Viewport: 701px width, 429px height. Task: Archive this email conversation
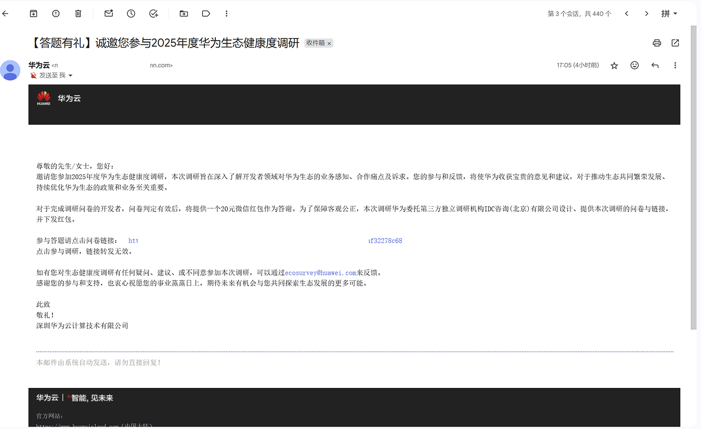(x=34, y=14)
